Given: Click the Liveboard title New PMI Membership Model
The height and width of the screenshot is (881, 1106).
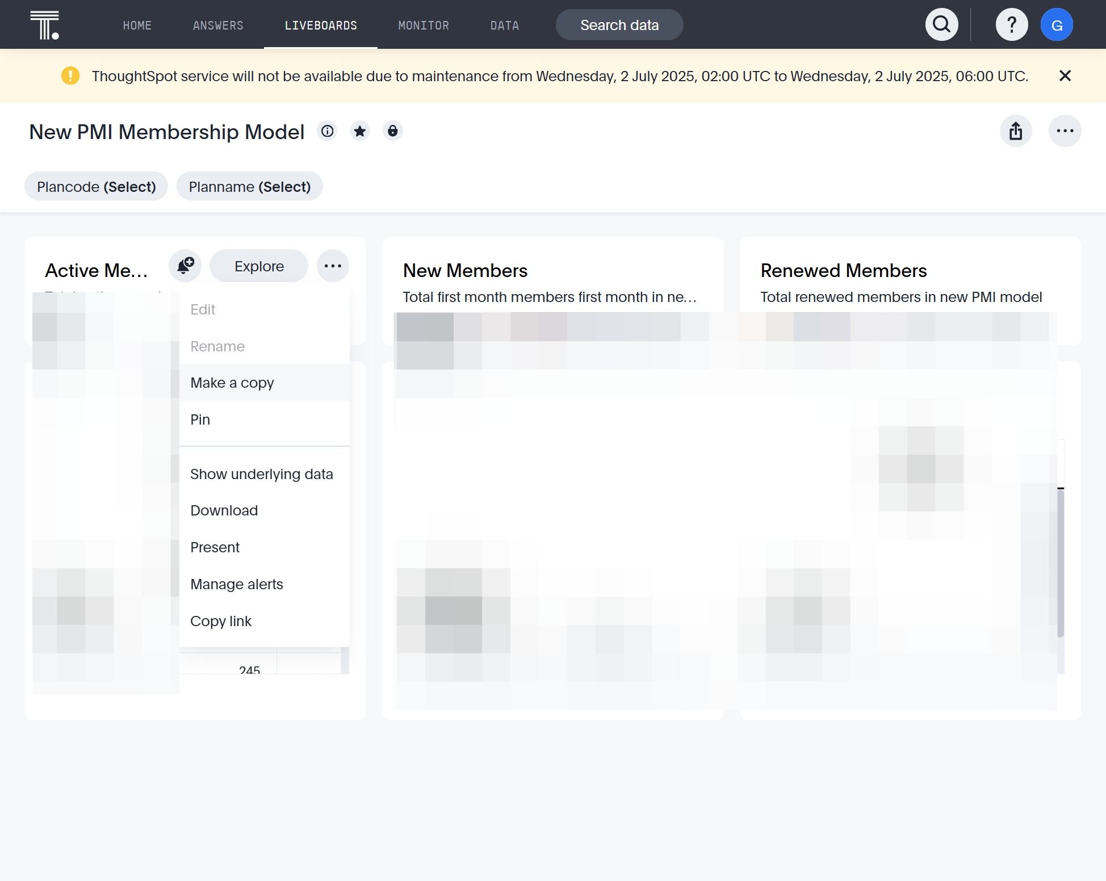Looking at the screenshot, I should point(167,132).
